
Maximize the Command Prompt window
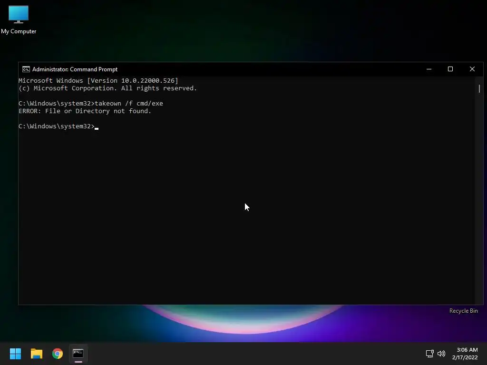[450, 69]
